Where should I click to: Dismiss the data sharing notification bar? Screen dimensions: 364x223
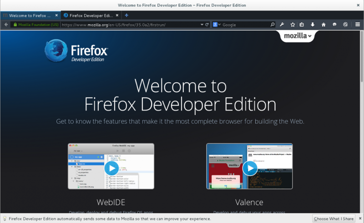(360, 218)
